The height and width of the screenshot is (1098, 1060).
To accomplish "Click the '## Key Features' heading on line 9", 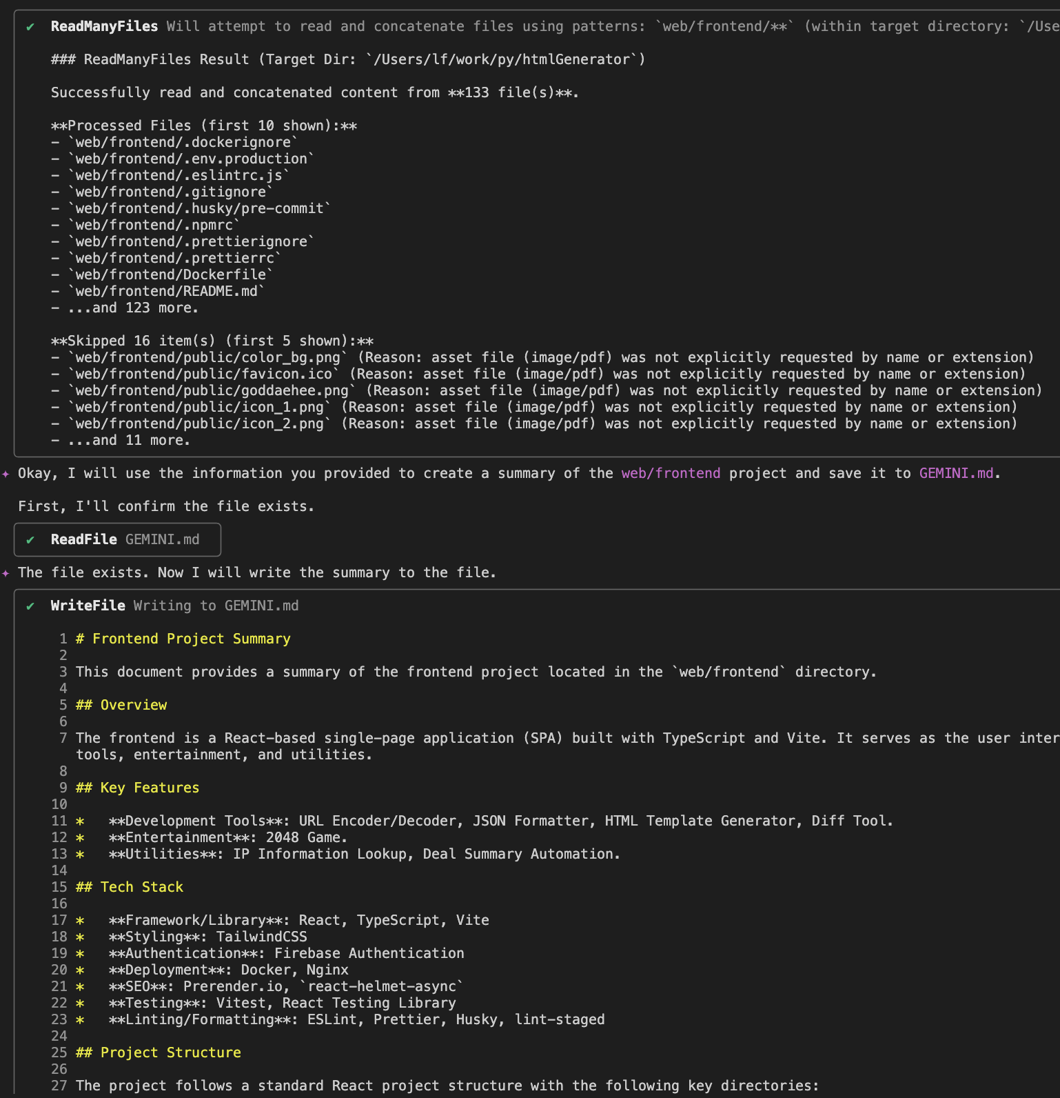I will point(137,788).
